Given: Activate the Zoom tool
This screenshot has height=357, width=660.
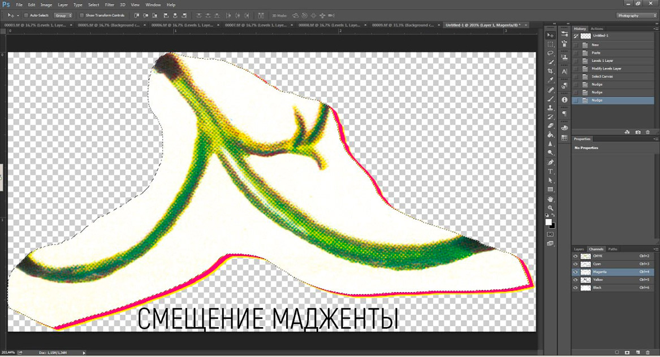Looking at the screenshot, I should click(x=550, y=208).
